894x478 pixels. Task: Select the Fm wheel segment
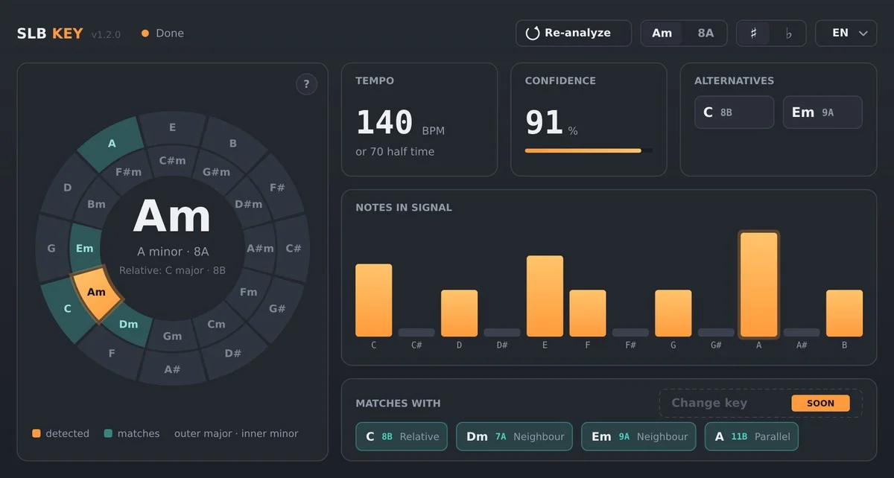pos(248,292)
